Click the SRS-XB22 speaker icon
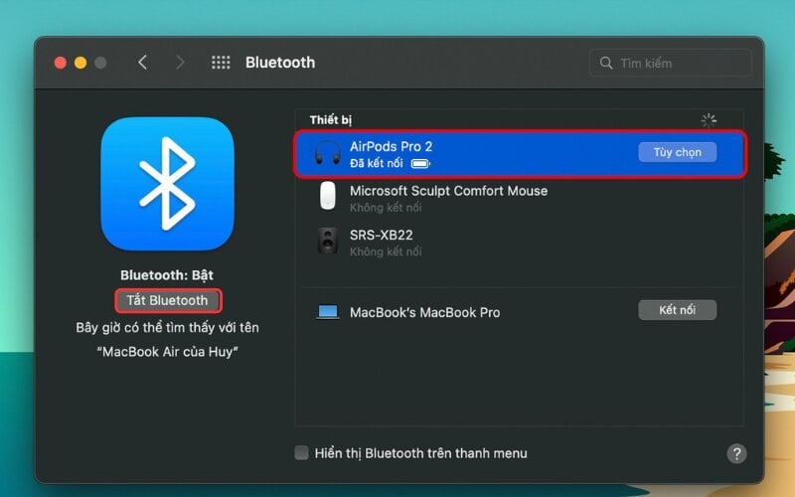795x497 pixels. tap(328, 241)
